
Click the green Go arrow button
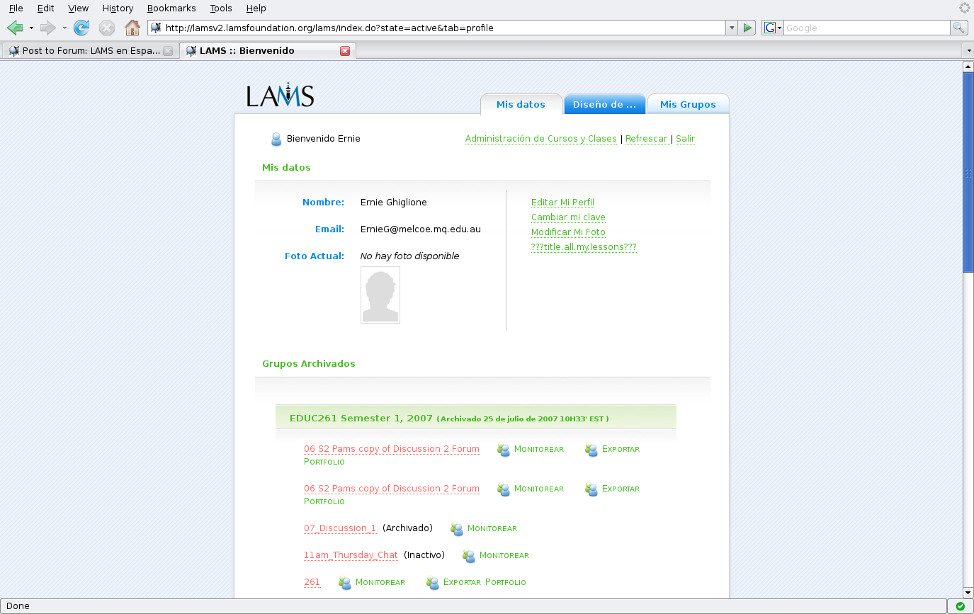747,28
